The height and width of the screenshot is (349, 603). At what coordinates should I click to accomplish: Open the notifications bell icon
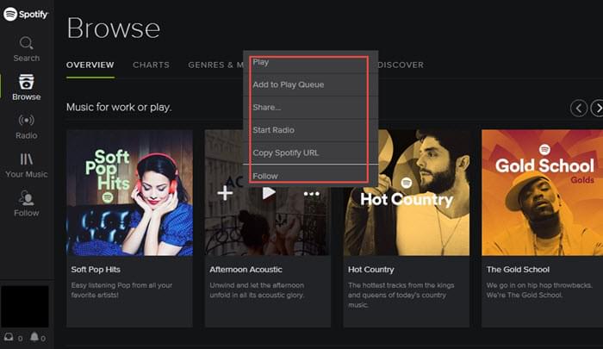(x=34, y=337)
